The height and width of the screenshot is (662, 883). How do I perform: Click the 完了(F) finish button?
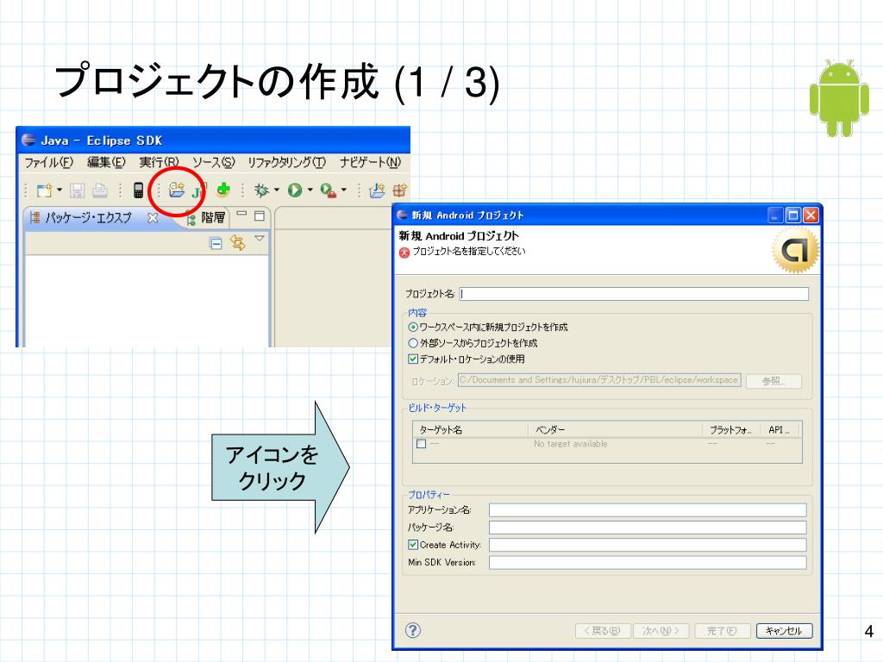point(723,630)
